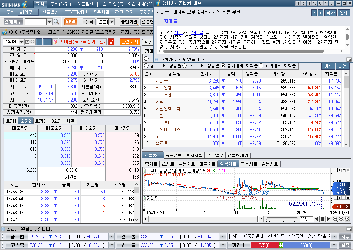
Task: Step chart backward with left triangle button
Action: click(316, 219)
